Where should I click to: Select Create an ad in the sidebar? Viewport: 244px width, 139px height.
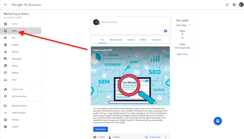21,89
